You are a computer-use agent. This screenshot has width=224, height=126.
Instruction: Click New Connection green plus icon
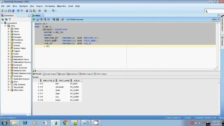pyautogui.click(x=2, y=19)
